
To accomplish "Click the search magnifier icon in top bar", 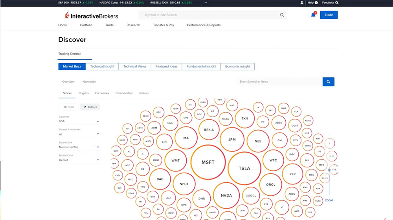I will (282, 15).
